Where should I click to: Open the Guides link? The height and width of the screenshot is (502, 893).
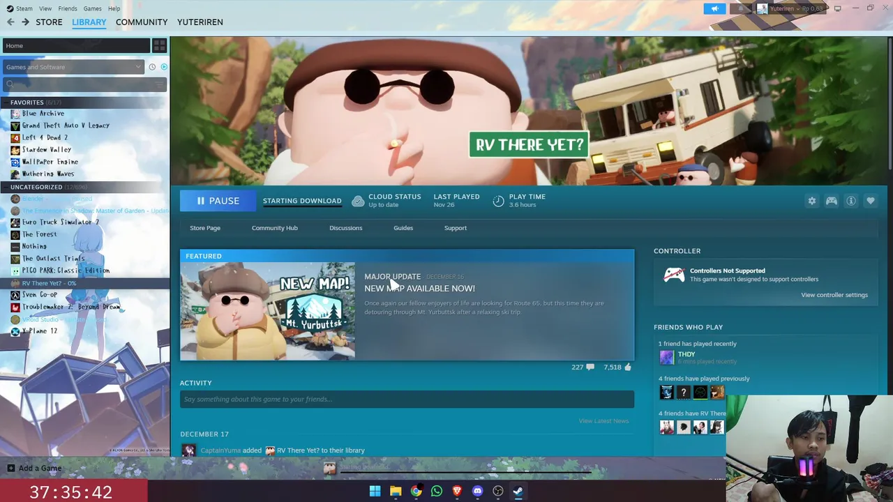403,228
